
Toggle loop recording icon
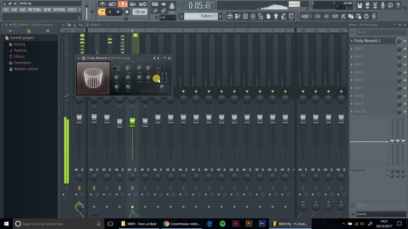tap(143, 4)
